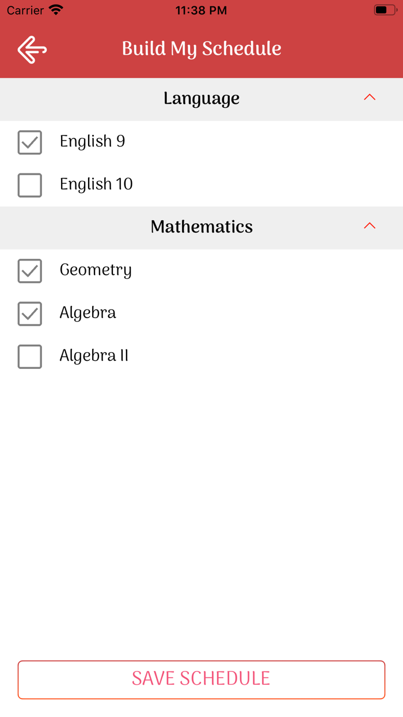Viewport: 403px width, 717px height.
Task: Tap the 11:38 PM clock
Action: [x=201, y=10]
